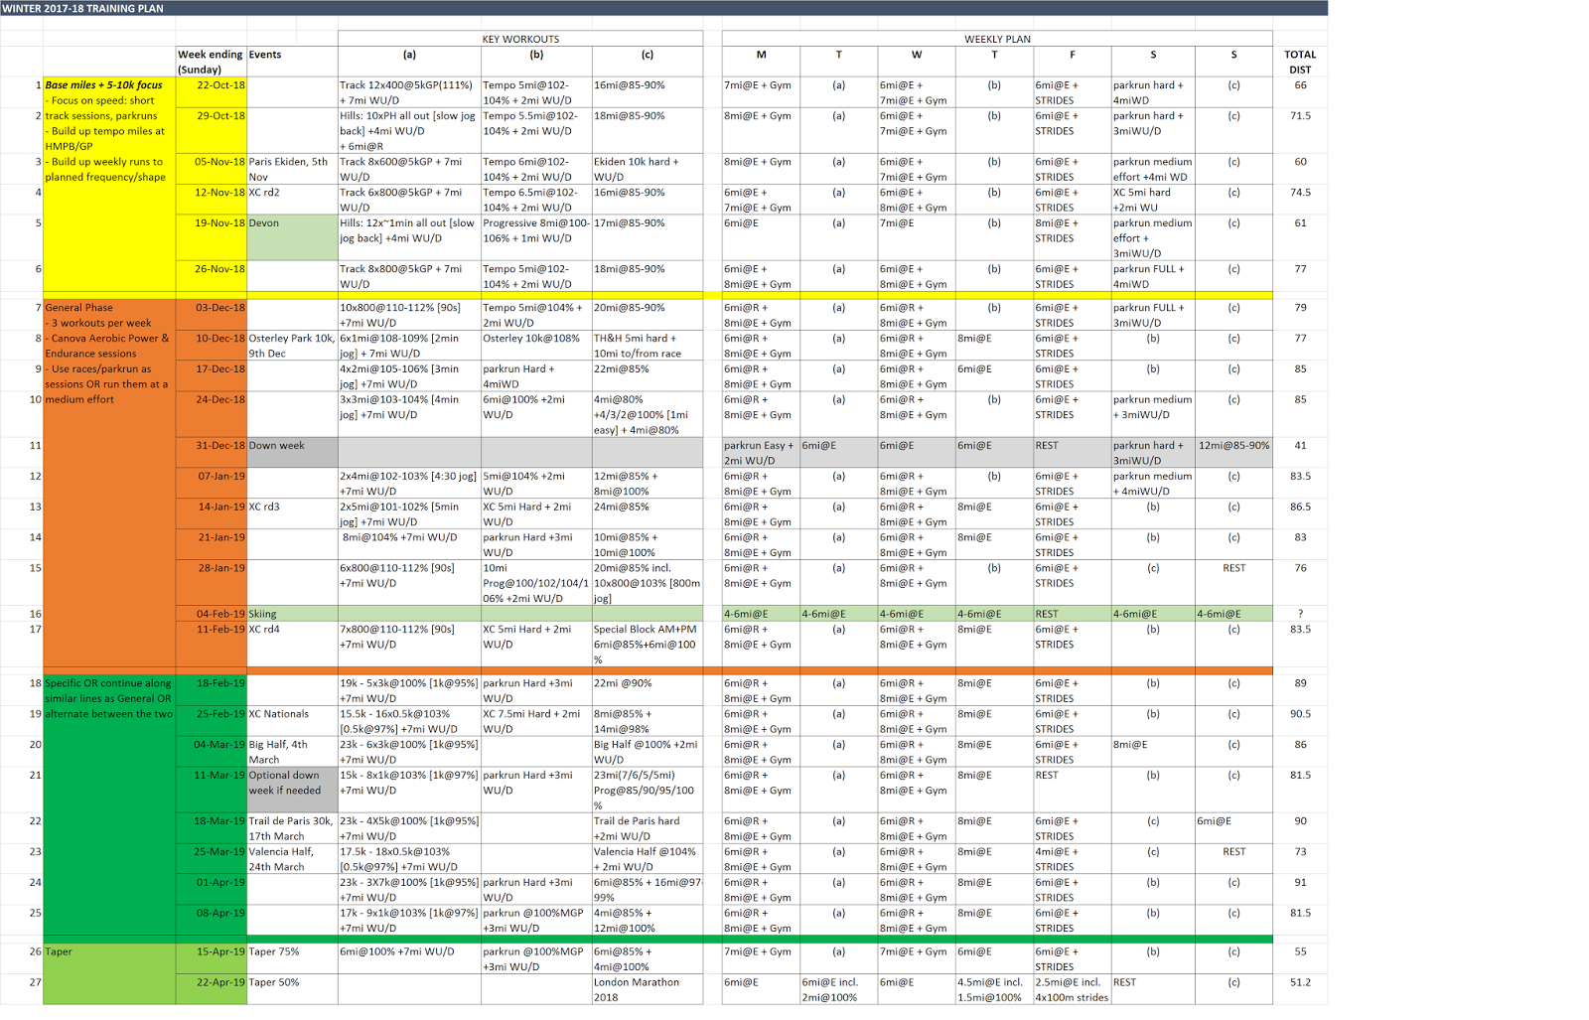This screenshot has width=1589, height=1020.
Task: Select the 'Big Half, 4th March' event cell
Action: pos(292,752)
